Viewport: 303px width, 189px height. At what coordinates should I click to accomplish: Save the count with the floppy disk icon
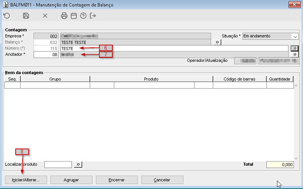(x=26, y=16)
